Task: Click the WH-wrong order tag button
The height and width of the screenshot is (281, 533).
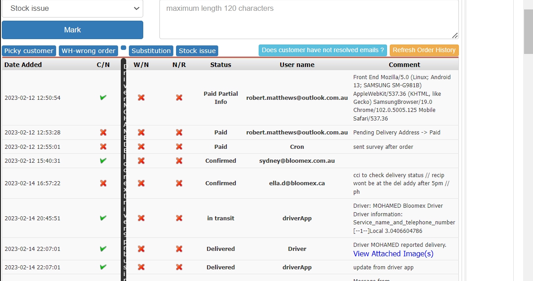Action: coord(88,51)
